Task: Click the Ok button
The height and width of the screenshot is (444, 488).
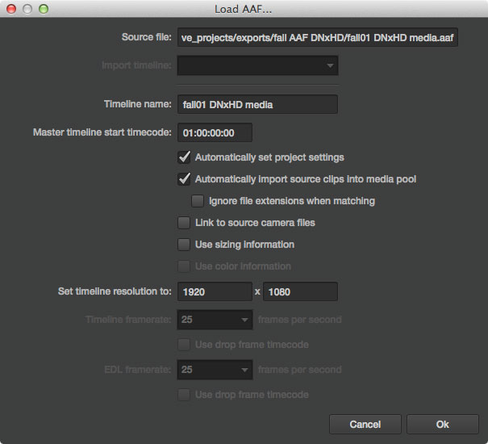Action: point(443,424)
